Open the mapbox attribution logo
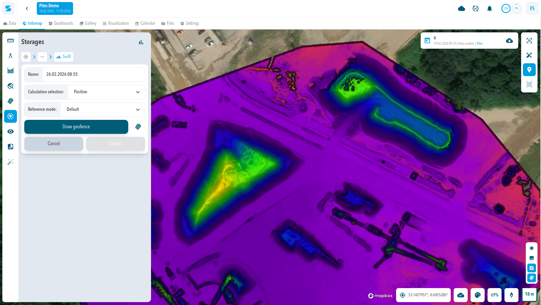 tap(380, 296)
